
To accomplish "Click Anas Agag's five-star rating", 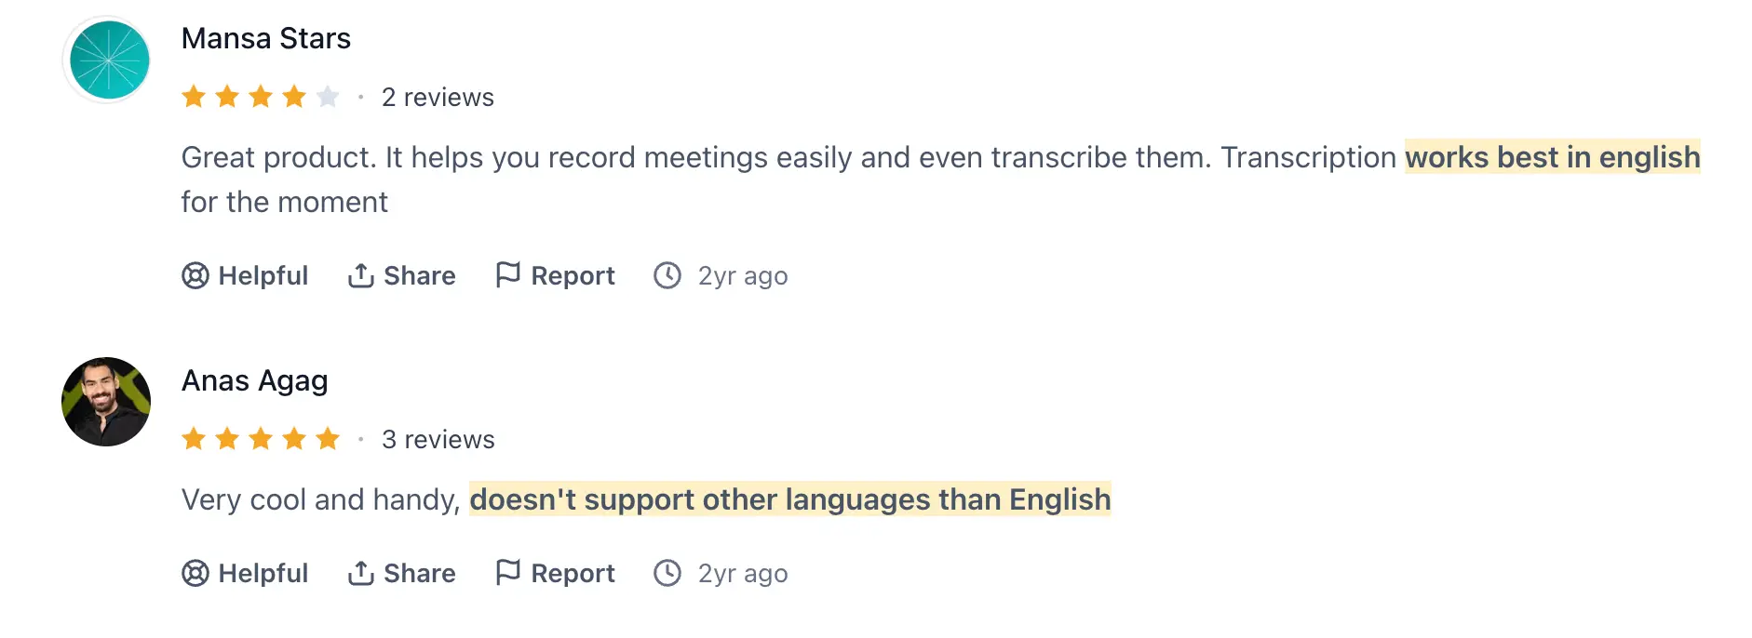I will coord(261,439).
